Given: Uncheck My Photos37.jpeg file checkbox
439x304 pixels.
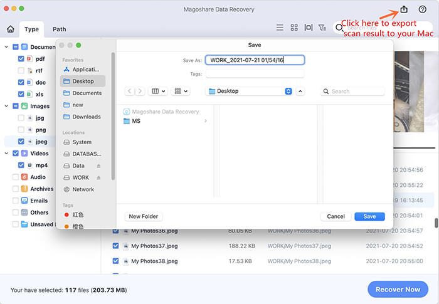Looking at the screenshot, I should click(115, 246).
